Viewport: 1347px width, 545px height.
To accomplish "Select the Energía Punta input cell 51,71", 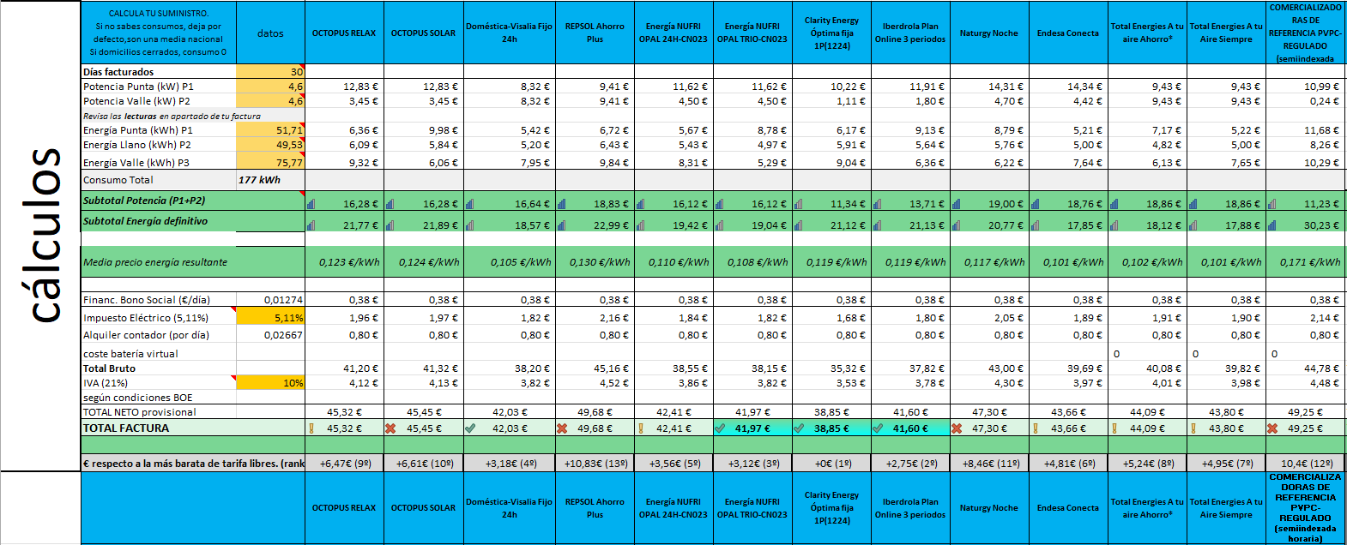I will pyautogui.click(x=270, y=130).
